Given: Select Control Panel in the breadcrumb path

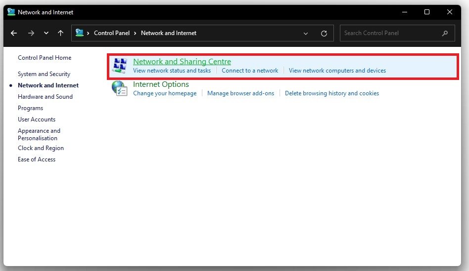Looking at the screenshot, I should click(x=112, y=33).
